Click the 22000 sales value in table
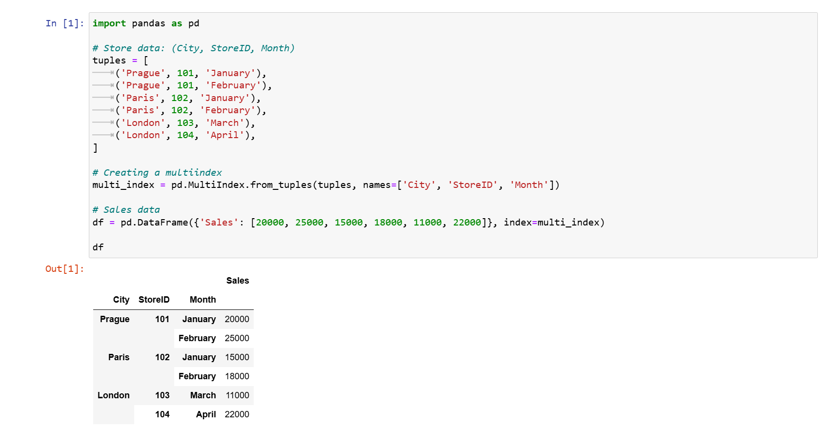Viewport: 831px width, 430px height. pyautogui.click(x=237, y=414)
